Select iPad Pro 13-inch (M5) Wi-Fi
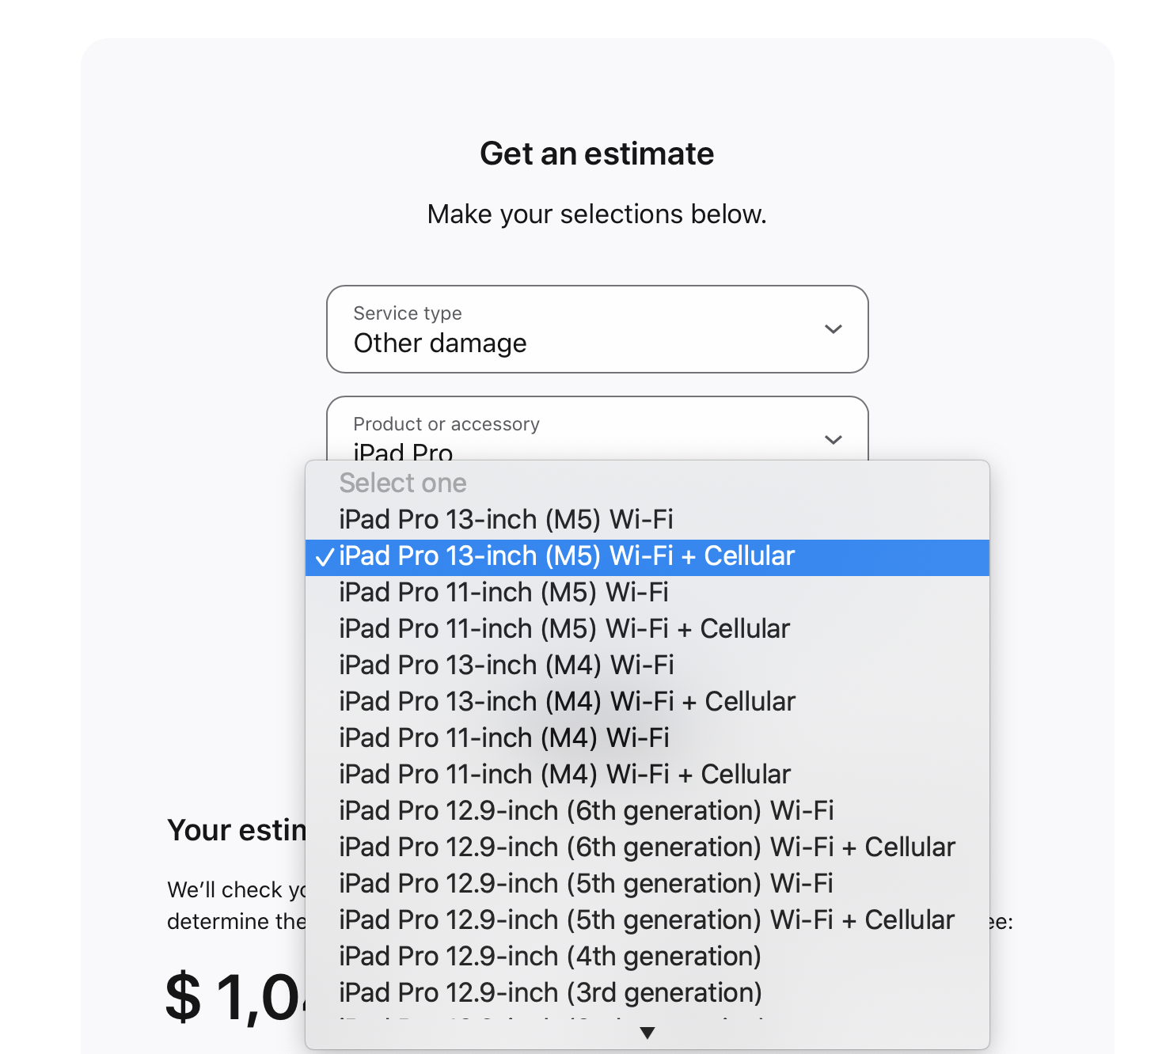 507,520
